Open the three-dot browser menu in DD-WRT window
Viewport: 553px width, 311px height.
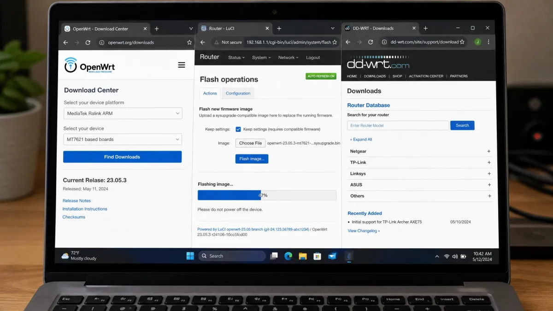[x=488, y=42]
